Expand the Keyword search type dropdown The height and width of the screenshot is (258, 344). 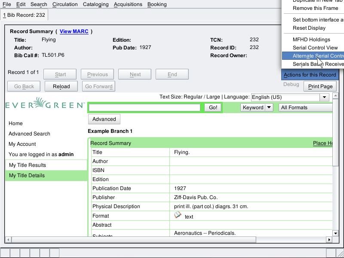point(257,107)
